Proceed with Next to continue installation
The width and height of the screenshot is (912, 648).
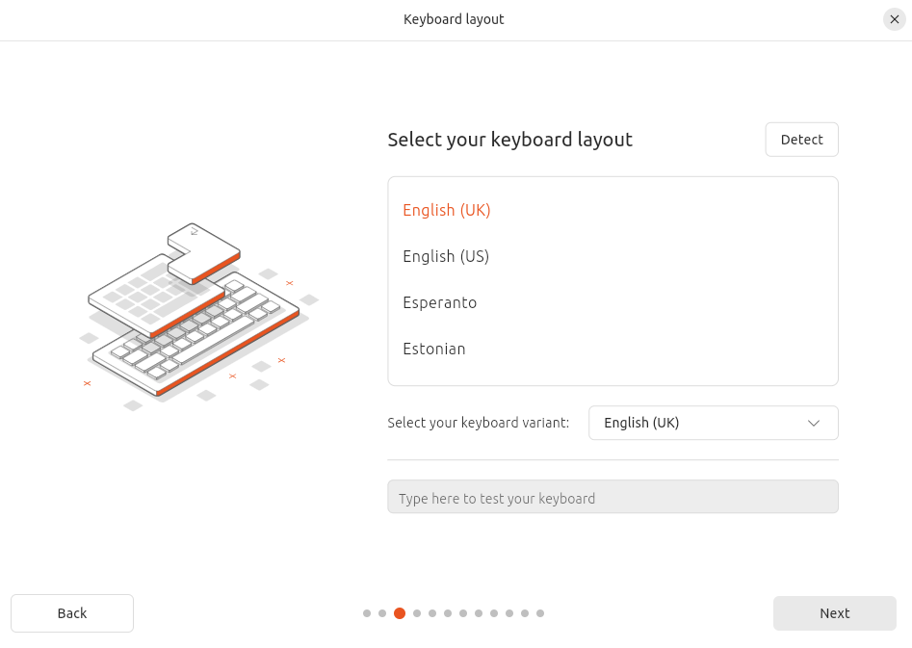coord(834,612)
